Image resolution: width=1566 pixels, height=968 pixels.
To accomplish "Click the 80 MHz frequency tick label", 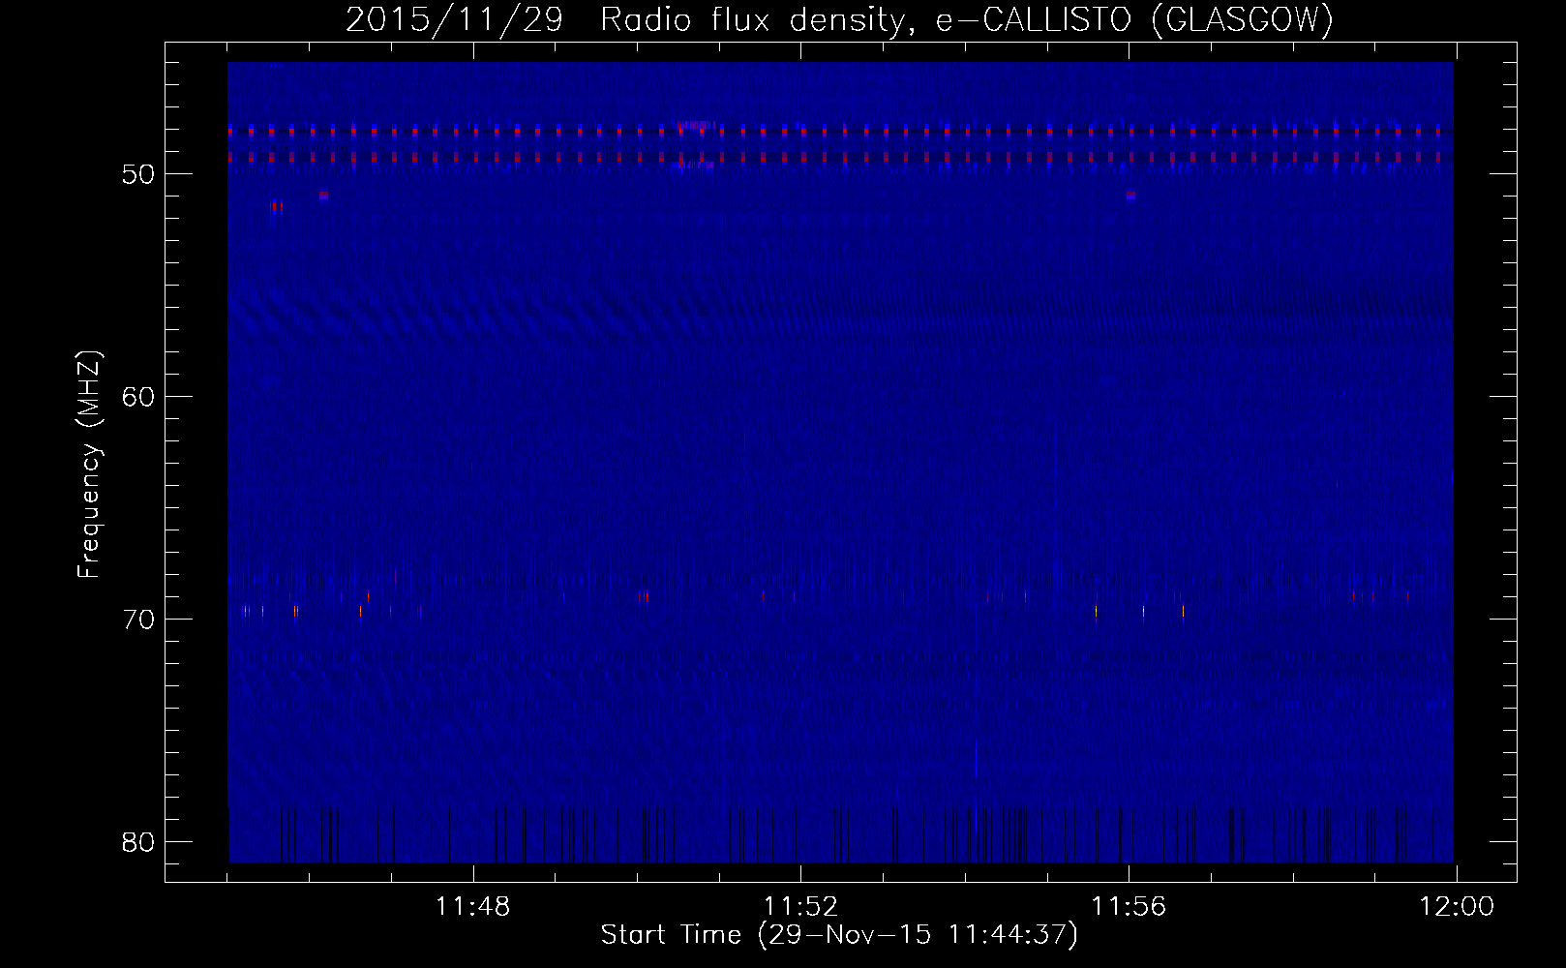I will click(x=139, y=842).
